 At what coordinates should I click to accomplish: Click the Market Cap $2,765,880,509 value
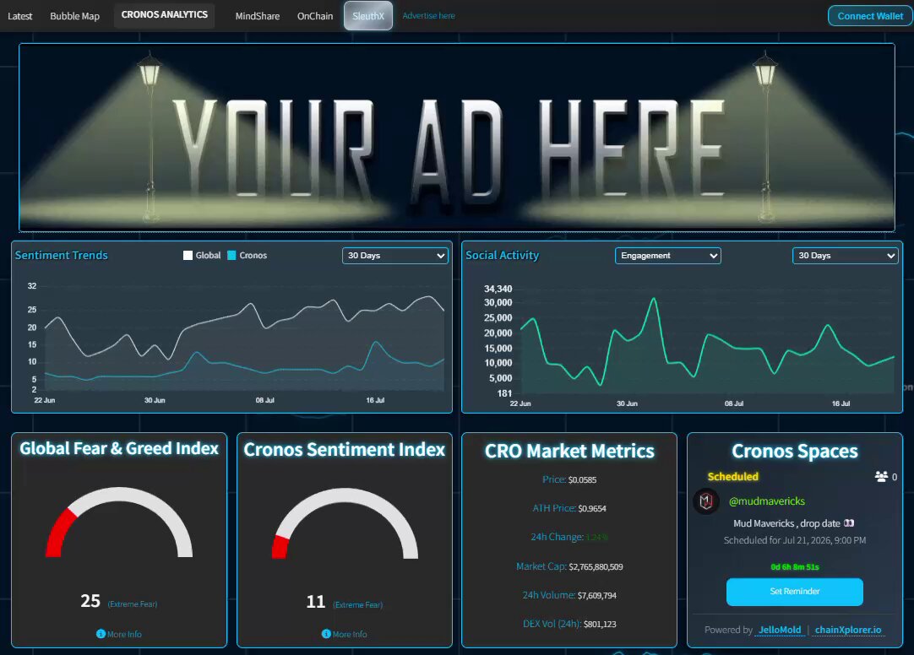[596, 566]
